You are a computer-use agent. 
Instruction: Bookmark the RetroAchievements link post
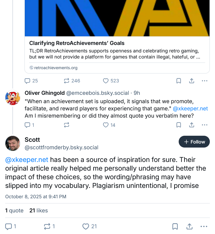(179, 81)
